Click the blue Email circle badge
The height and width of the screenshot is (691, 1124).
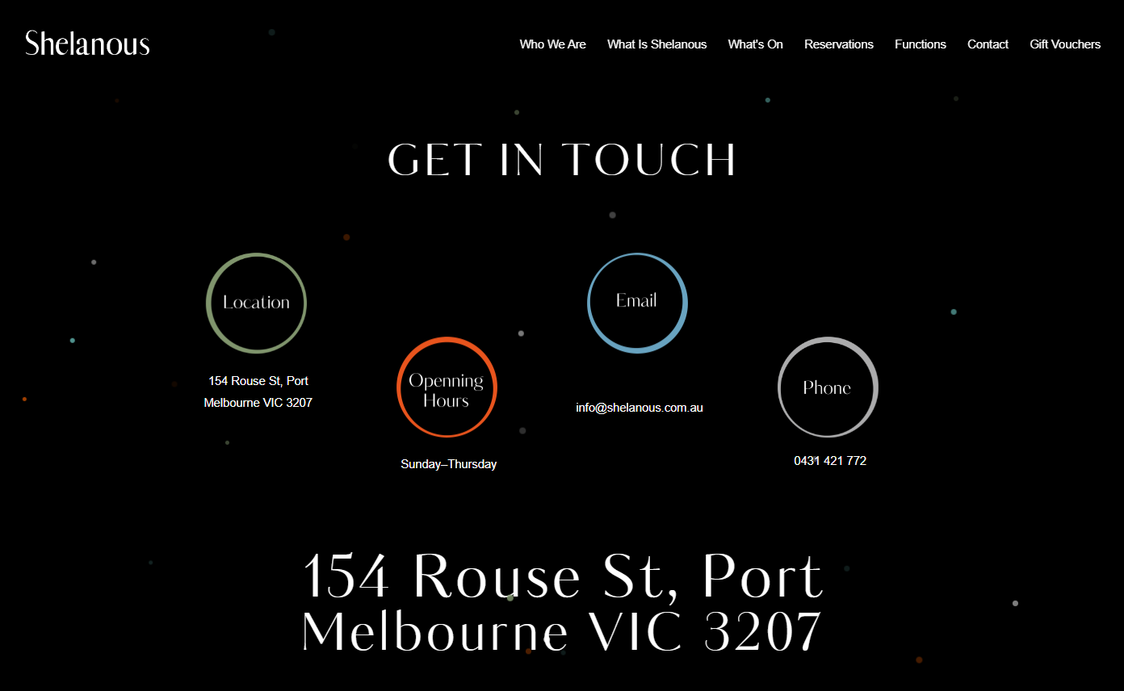pos(637,302)
